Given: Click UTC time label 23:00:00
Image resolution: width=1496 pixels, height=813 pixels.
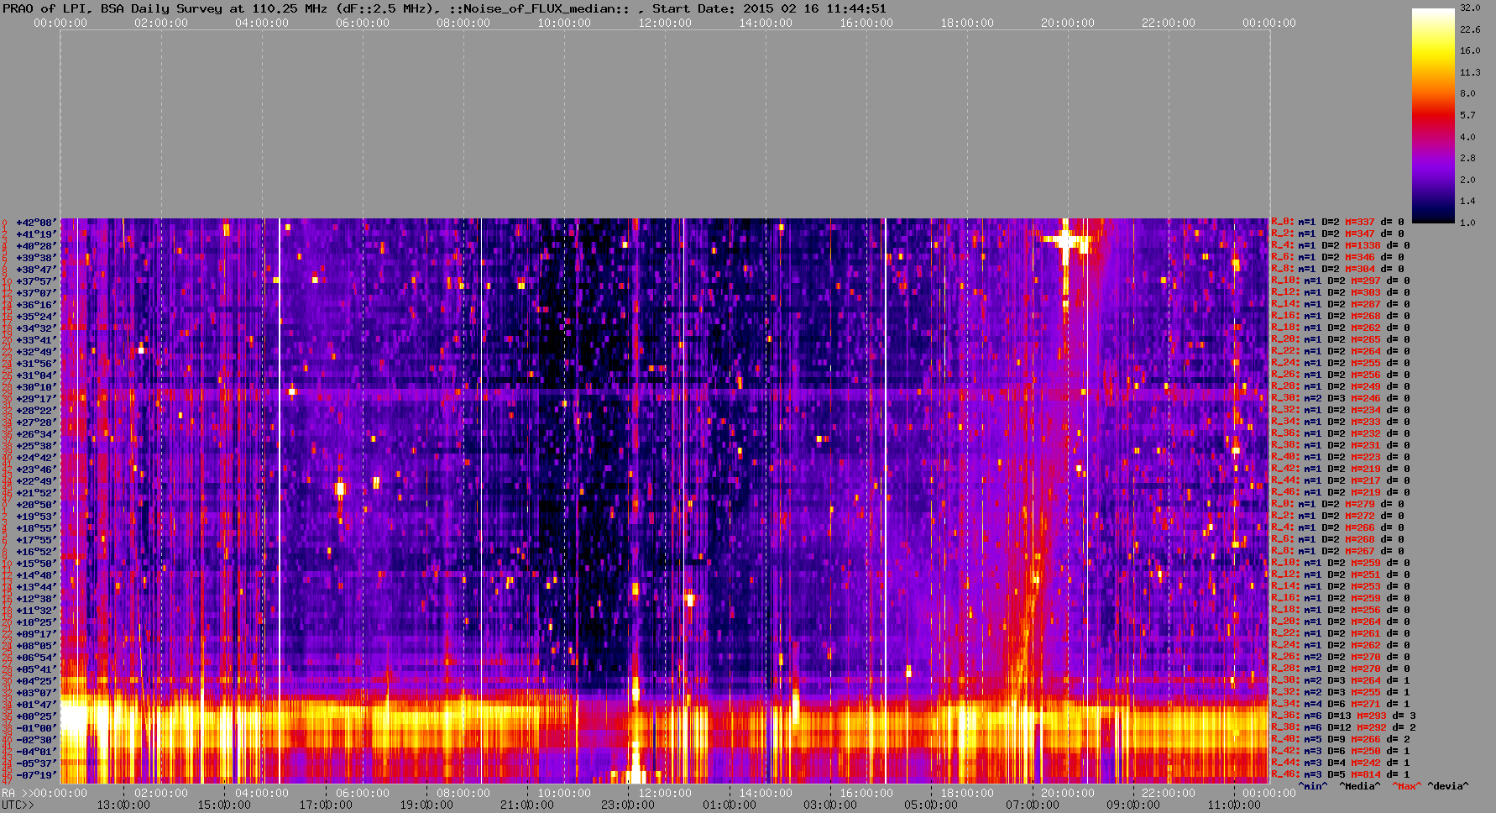Looking at the screenshot, I should click(x=628, y=805).
